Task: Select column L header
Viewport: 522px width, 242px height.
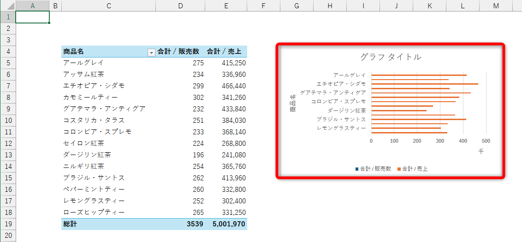Action: (x=463, y=6)
